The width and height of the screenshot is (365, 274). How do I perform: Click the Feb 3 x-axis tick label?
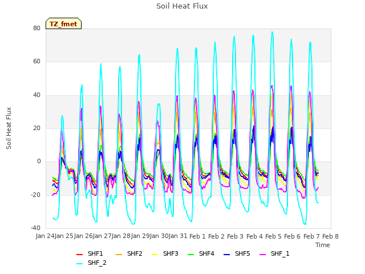point(235,236)
